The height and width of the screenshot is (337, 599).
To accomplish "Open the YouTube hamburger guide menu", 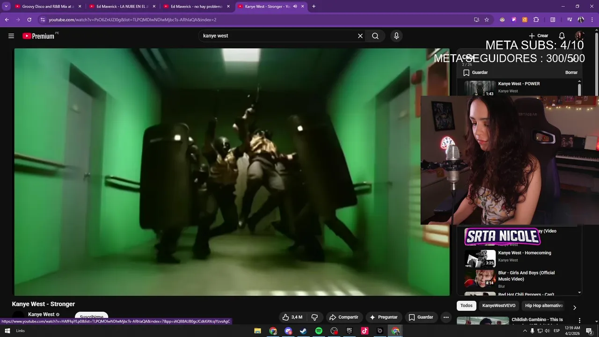I will click(11, 36).
